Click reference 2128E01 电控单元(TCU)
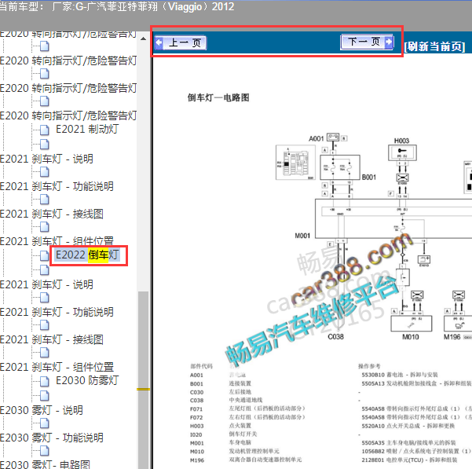 point(409,460)
